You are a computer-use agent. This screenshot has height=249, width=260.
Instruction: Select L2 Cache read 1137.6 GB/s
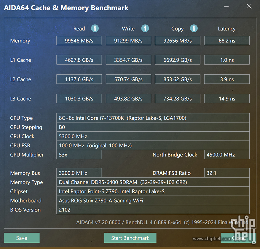79,79
